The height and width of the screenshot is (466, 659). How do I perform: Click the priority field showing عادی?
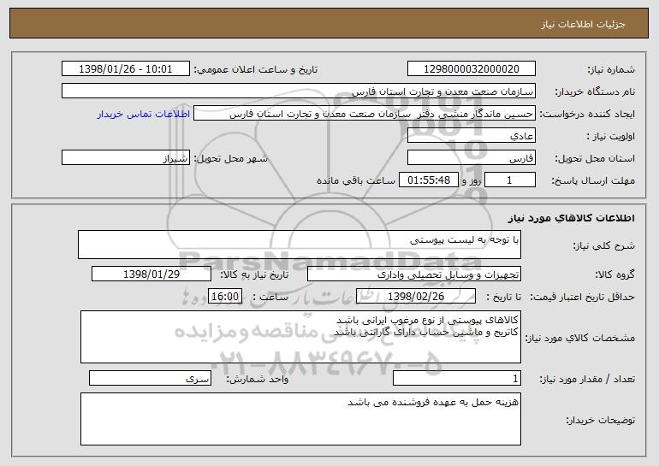(x=471, y=136)
